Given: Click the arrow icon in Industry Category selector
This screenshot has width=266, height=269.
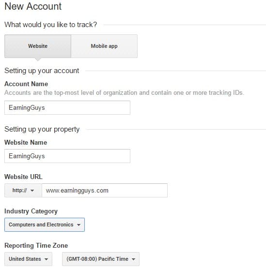Looking at the screenshot, I should 78,225.
